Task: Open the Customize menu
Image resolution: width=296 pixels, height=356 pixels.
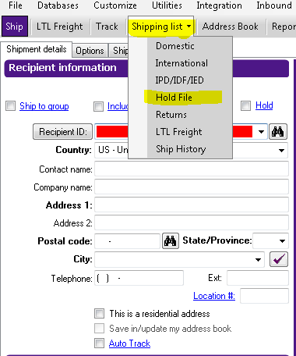Action: pyautogui.click(x=115, y=5)
